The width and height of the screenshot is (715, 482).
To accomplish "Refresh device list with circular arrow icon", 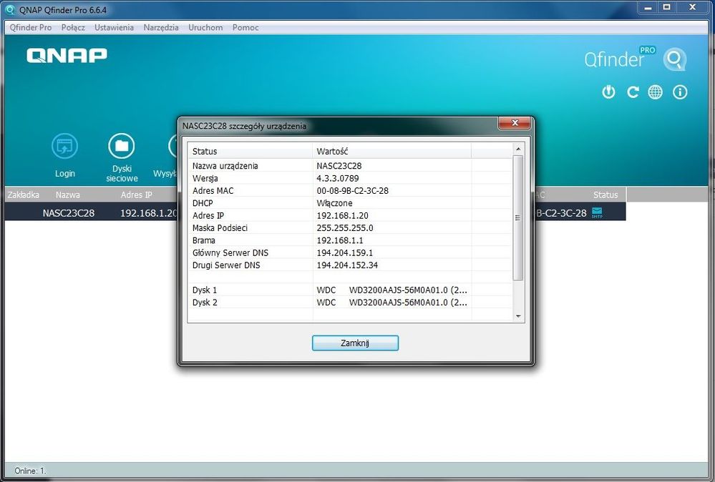I will pos(633,92).
